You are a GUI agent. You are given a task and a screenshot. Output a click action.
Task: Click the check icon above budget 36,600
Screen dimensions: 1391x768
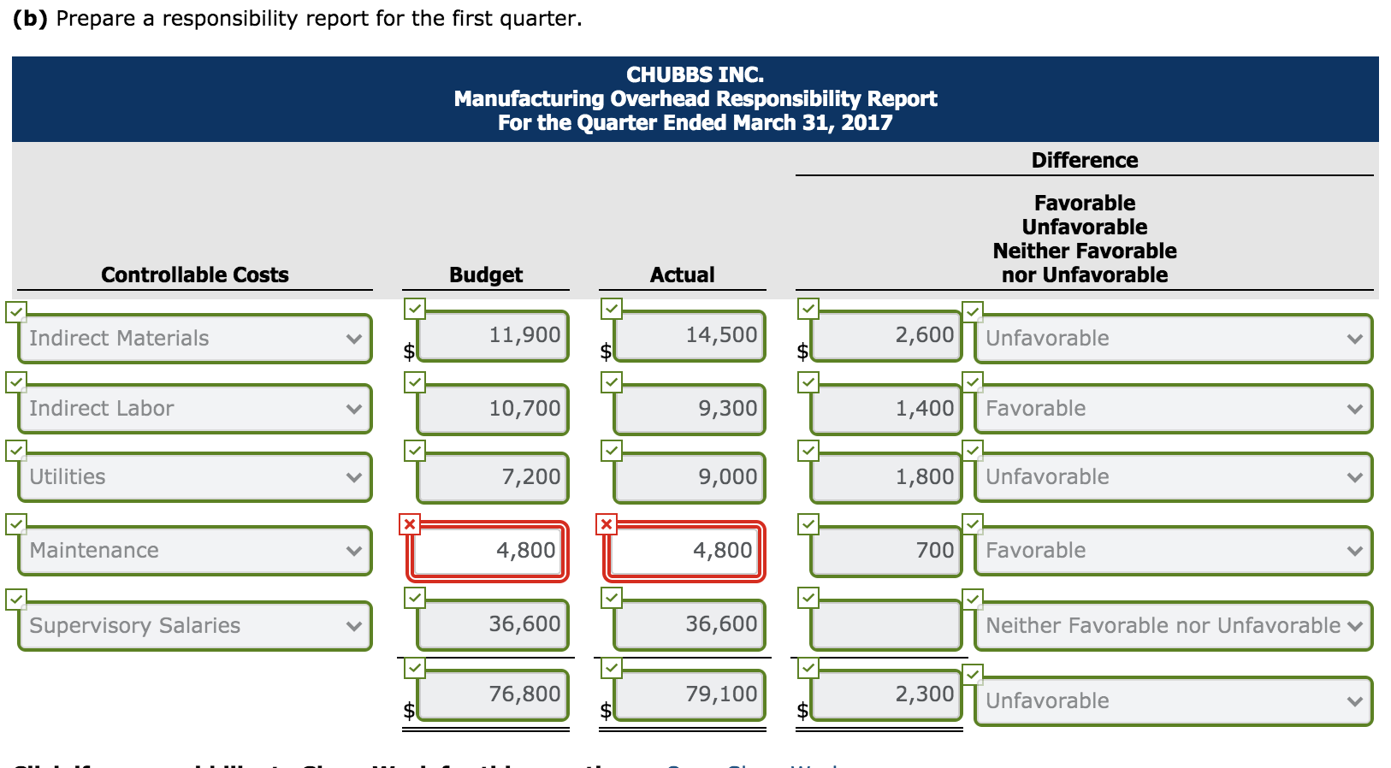click(x=415, y=598)
